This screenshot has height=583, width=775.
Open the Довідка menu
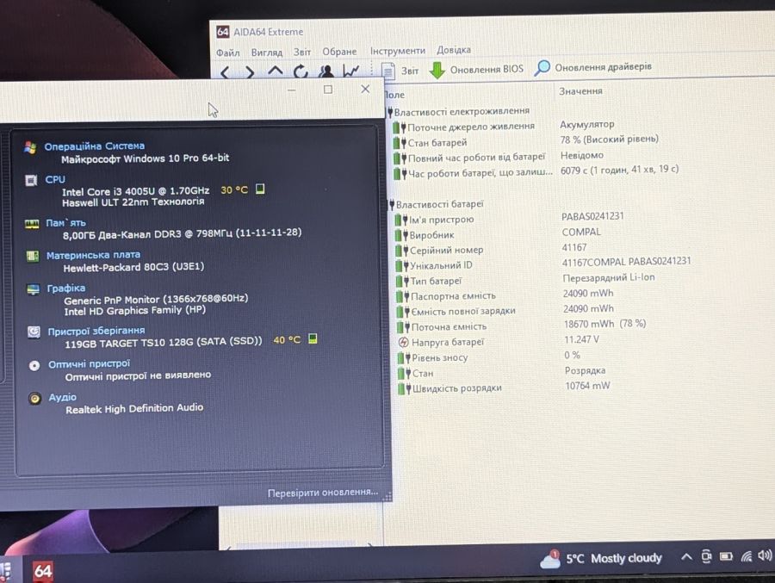click(x=454, y=50)
